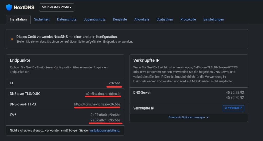The width and height of the screenshot is (263, 141).
Task: Expand Erweiterte Optionen anzeigen
Action: [189, 117]
